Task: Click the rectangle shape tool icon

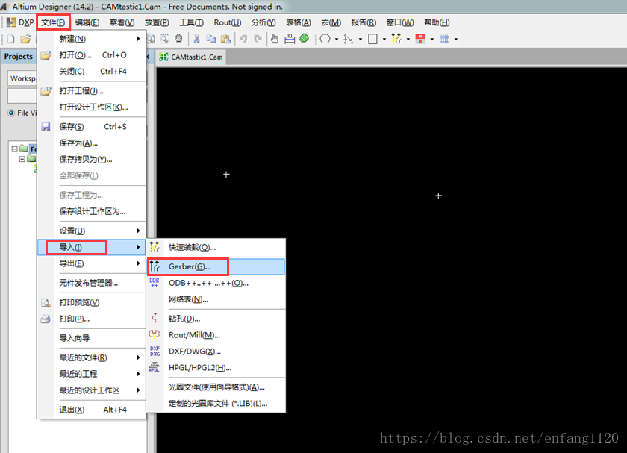Action: coord(372,39)
